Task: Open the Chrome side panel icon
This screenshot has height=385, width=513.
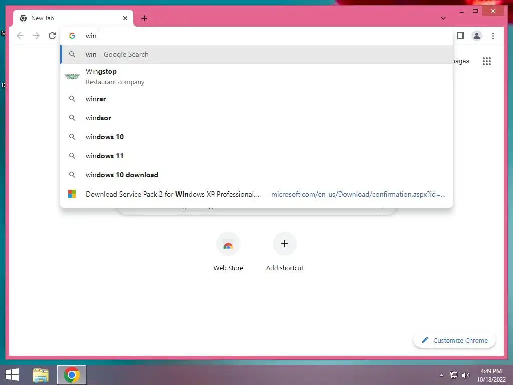Action: [461, 36]
